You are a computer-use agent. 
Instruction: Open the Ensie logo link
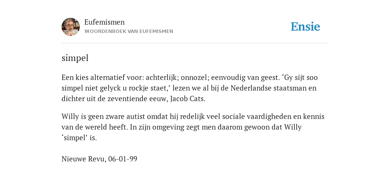305,27
